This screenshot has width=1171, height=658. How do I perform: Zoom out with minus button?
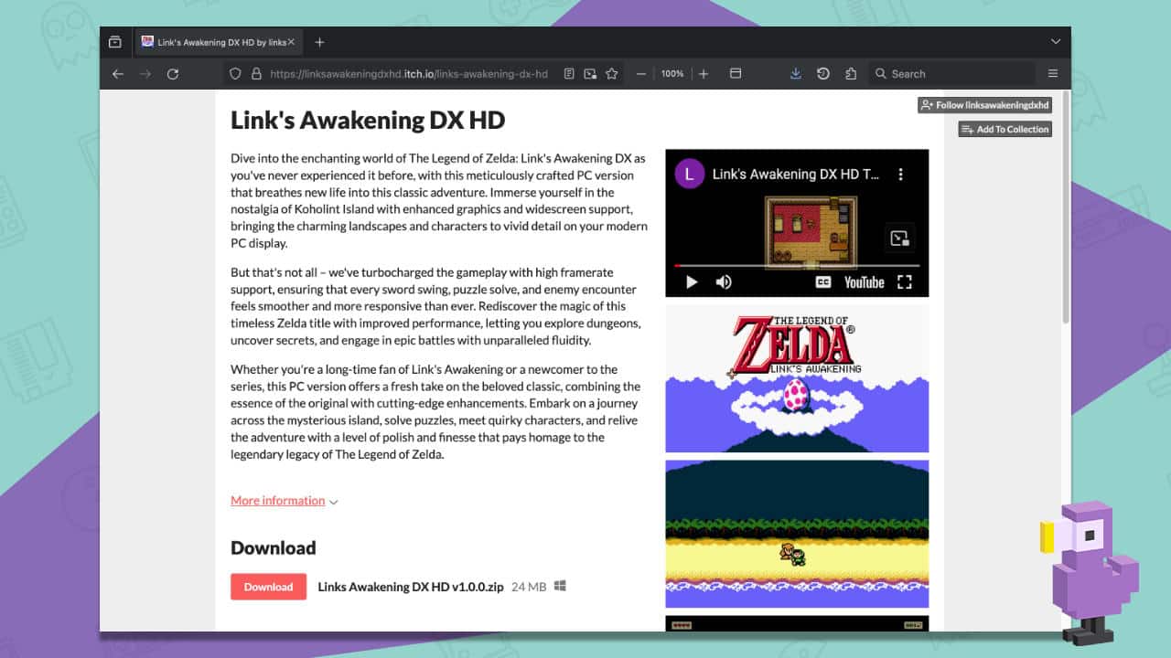tap(641, 74)
